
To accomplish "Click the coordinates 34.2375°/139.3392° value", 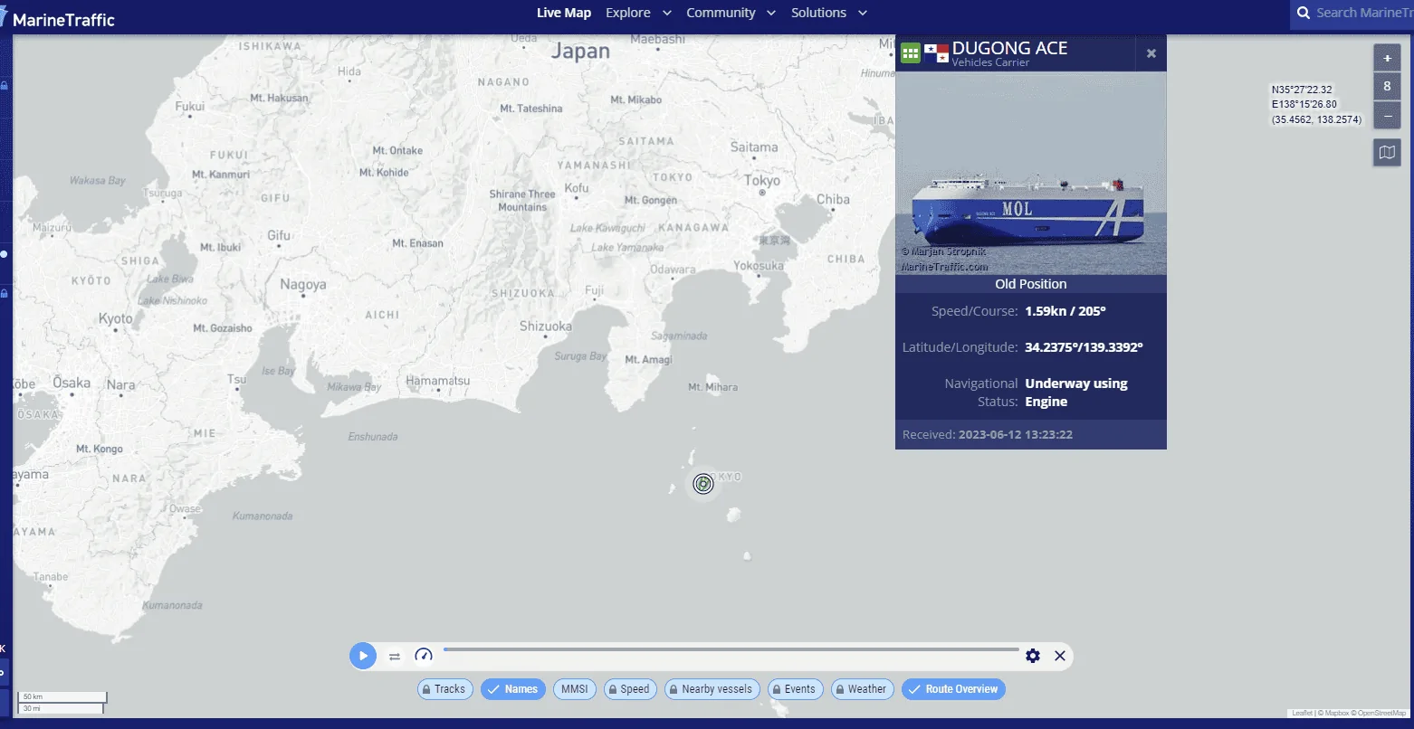I will (x=1084, y=347).
